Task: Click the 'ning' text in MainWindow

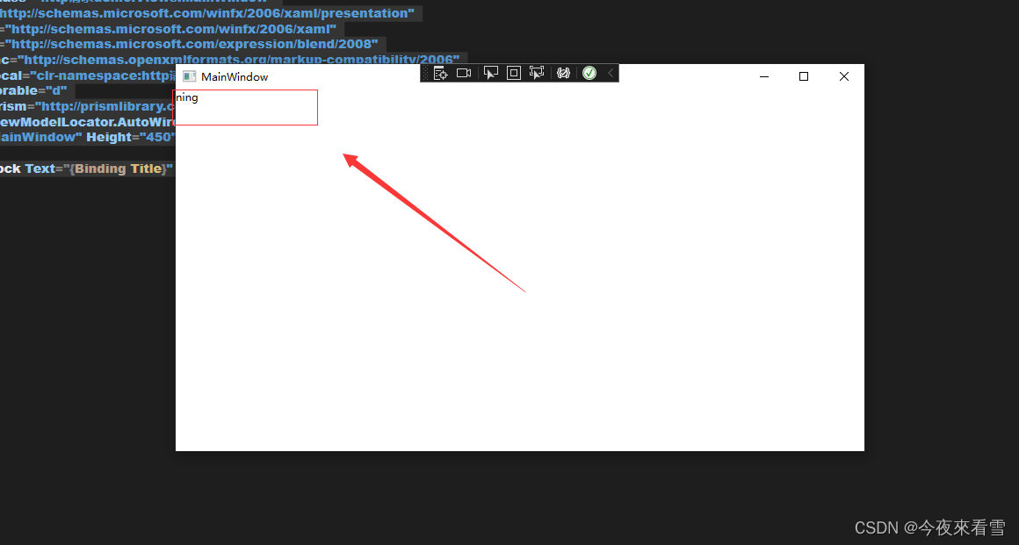Action: (187, 97)
